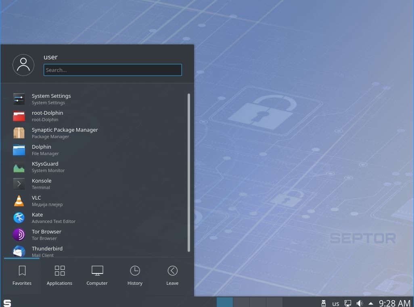Open KSysGuard system monitor icon
Viewport: 414px width, 307px height.
point(19,167)
